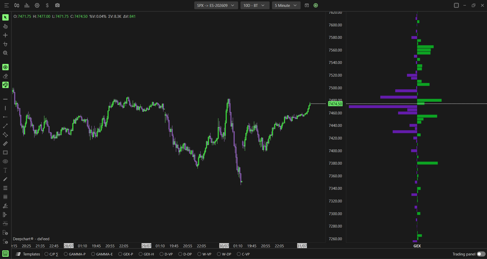Select the GEX-P template radio button
The width and height of the screenshot is (487, 259).
point(120,254)
